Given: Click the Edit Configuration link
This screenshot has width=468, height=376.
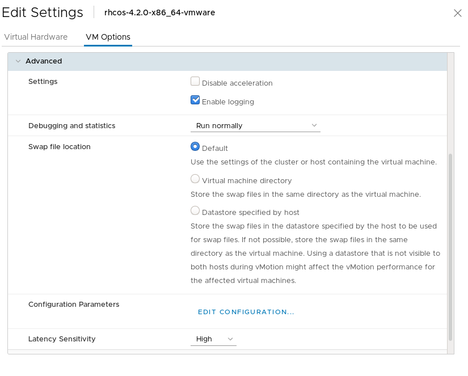Looking at the screenshot, I should click(x=246, y=312).
